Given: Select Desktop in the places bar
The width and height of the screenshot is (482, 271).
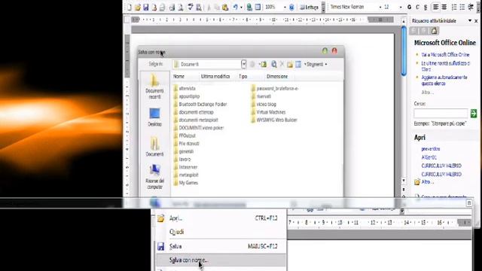Looking at the screenshot, I should [x=154, y=117].
